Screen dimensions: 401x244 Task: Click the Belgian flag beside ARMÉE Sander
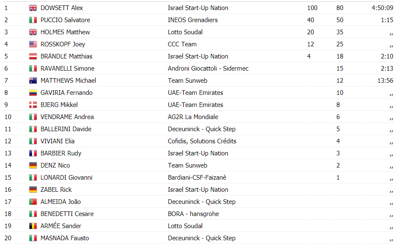coord(33,226)
